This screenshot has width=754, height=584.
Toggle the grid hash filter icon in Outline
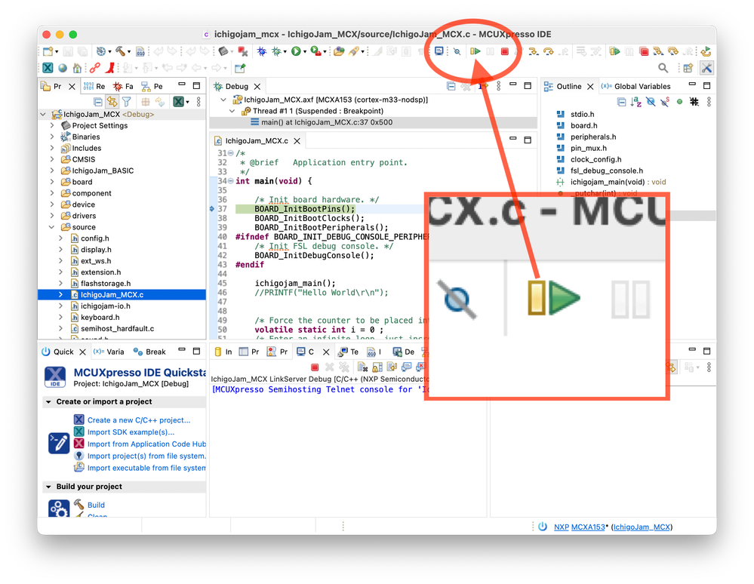pos(694,102)
